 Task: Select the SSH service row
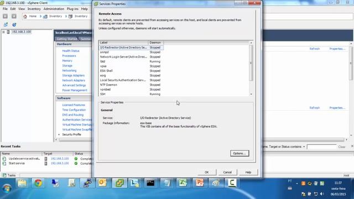point(131,95)
